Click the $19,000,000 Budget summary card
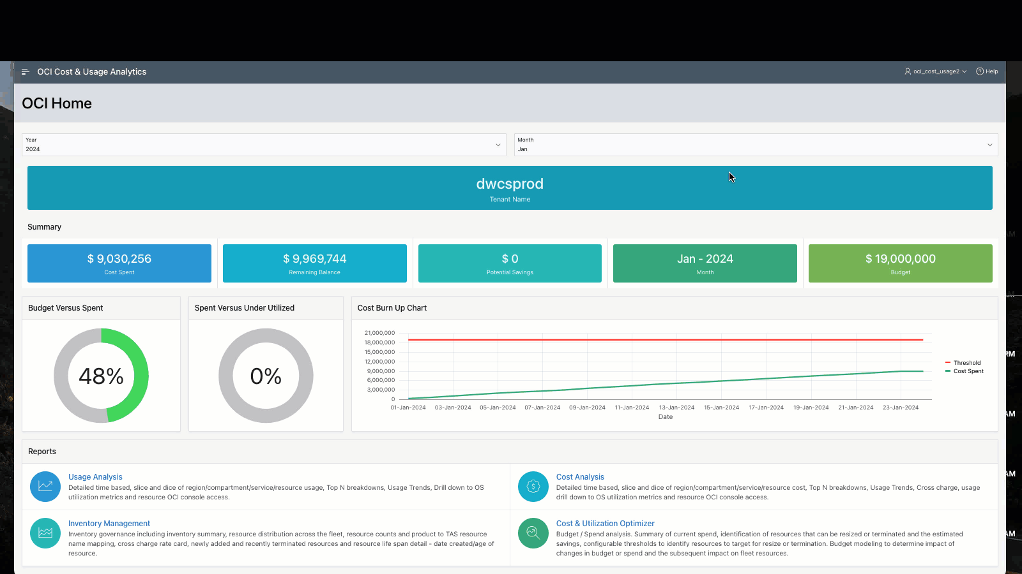1022x574 pixels. pos(900,263)
